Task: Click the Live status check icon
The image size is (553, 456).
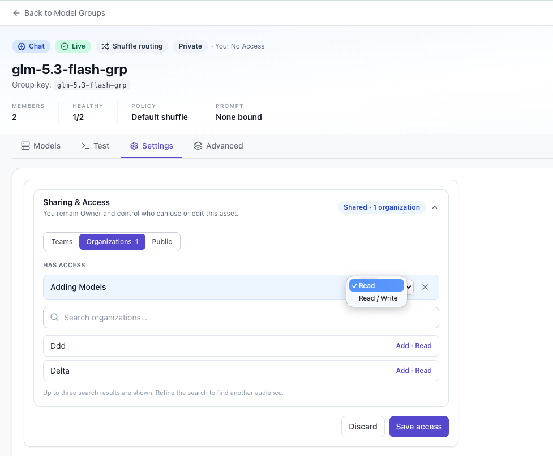Action: (x=64, y=46)
